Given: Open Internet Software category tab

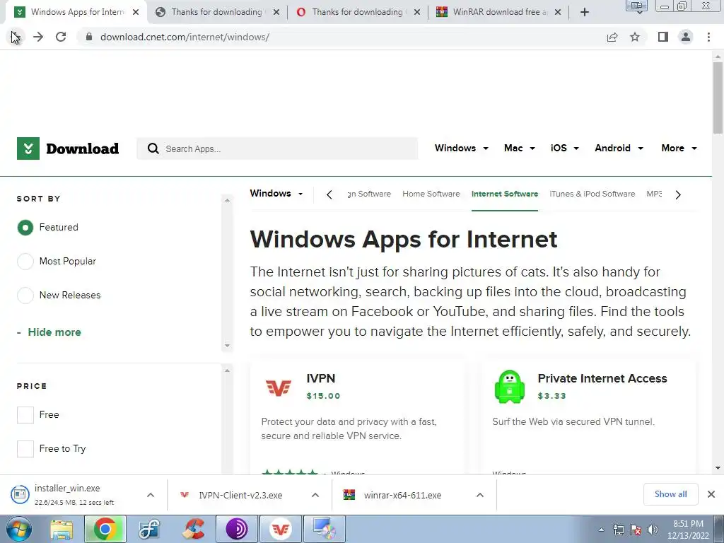Looking at the screenshot, I should tap(505, 194).
